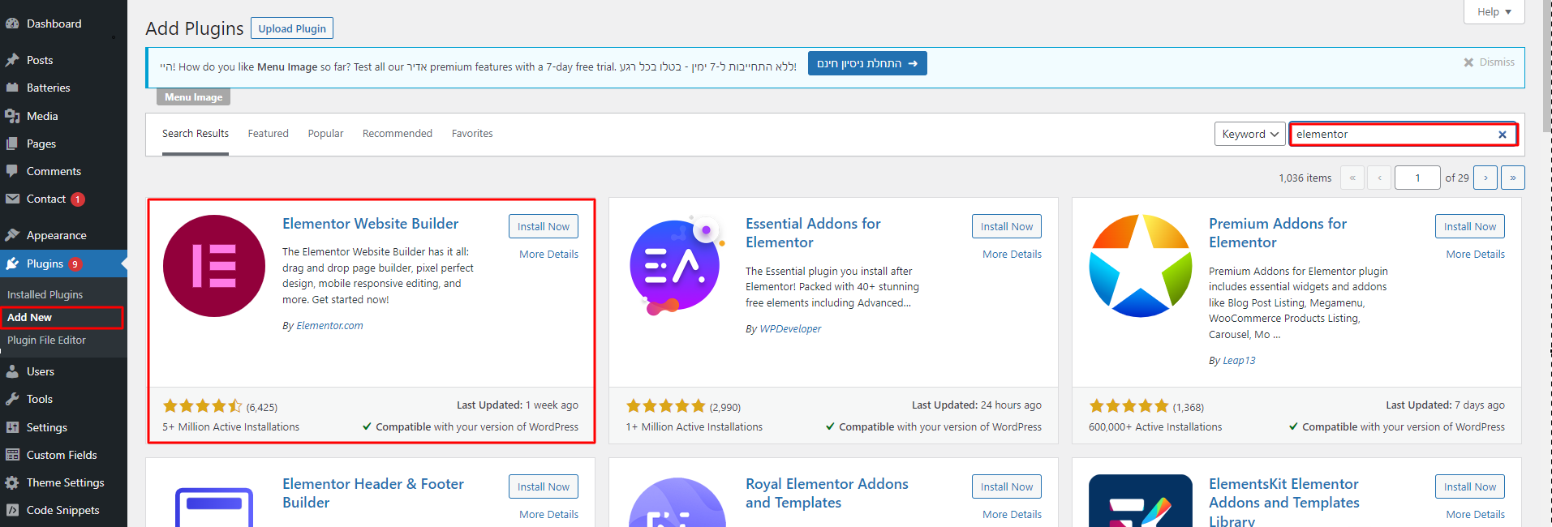Click the Users person icon
1552x527 pixels.
click(12, 371)
